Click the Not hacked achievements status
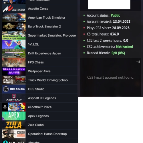Screen dimensions: 143x143 tap(124, 47)
